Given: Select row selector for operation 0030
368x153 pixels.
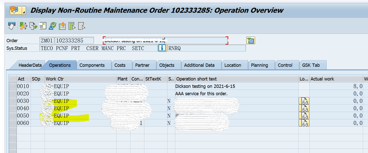Looking at the screenshot, I should (13, 101).
